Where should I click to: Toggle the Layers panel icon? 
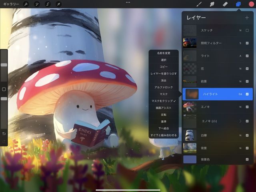click(238, 4)
